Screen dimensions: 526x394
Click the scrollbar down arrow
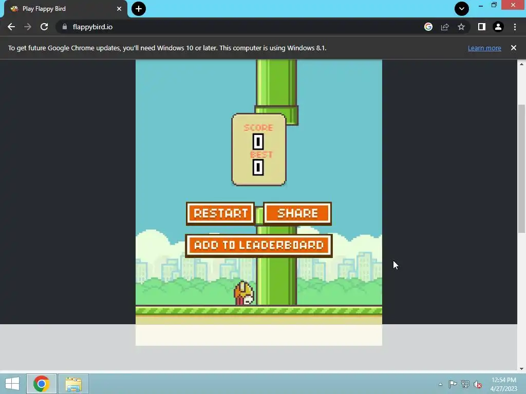tap(521, 368)
